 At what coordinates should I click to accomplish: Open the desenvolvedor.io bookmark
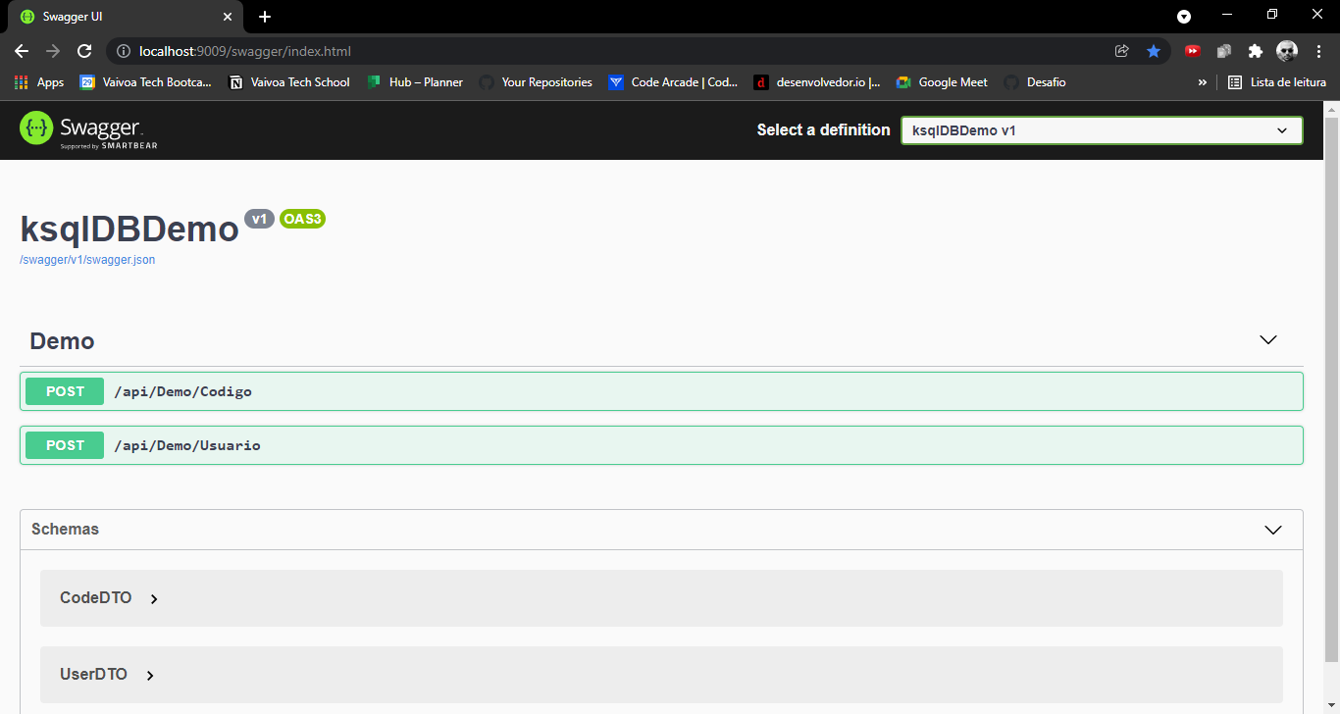(817, 82)
